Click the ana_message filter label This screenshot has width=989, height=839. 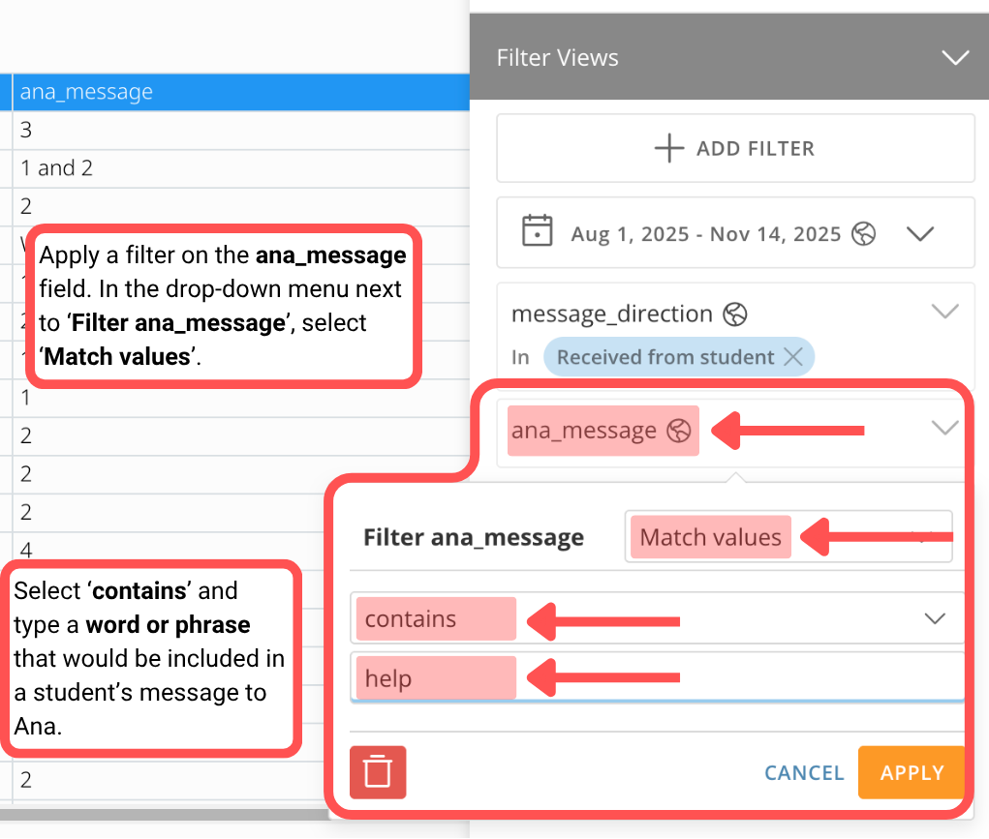(x=583, y=431)
